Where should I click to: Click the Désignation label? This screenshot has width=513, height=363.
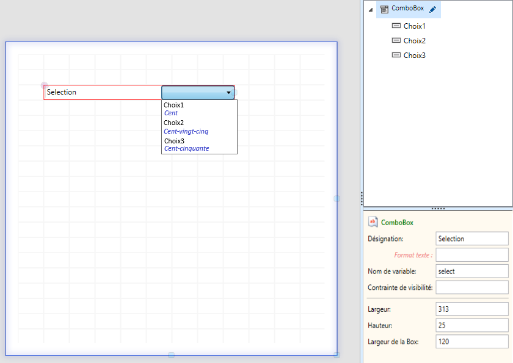[x=385, y=239]
